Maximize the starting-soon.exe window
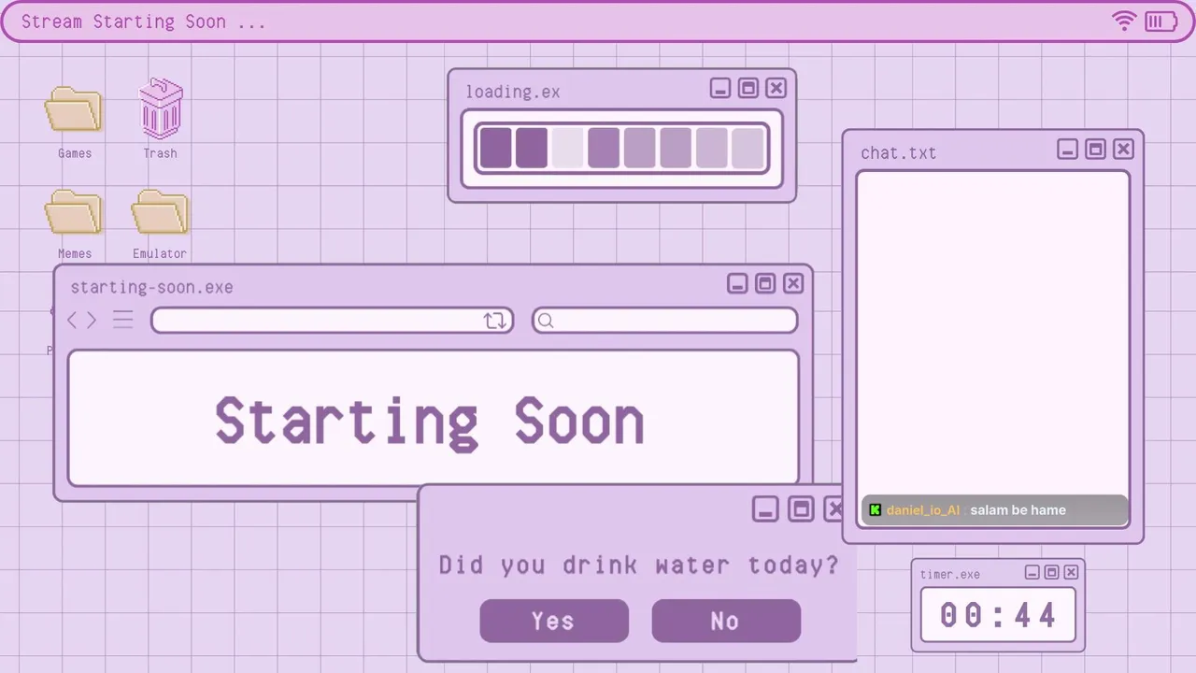The width and height of the screenshot is (1196, 673). point(765,283)
